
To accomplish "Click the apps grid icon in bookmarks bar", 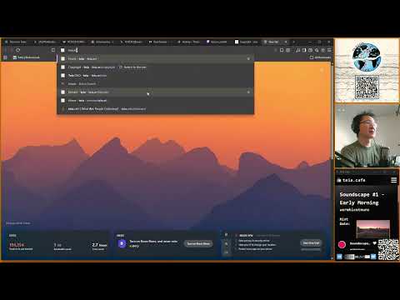I will (x=5, y=57).
